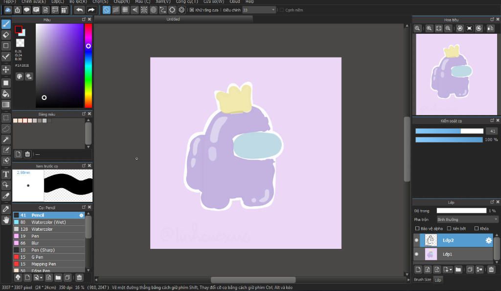This screenshot has height=291, width=501.
Task: Select the Eraser tool
Action: tap(6, 35)
